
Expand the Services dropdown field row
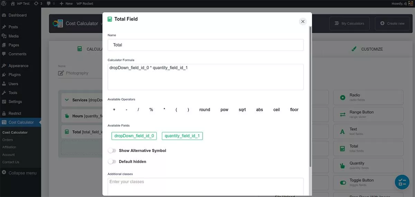[67, 100]
